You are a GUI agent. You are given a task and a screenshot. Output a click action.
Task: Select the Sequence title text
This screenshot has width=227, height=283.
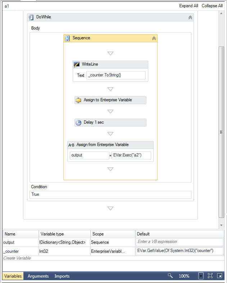click(x=81, y=38)
